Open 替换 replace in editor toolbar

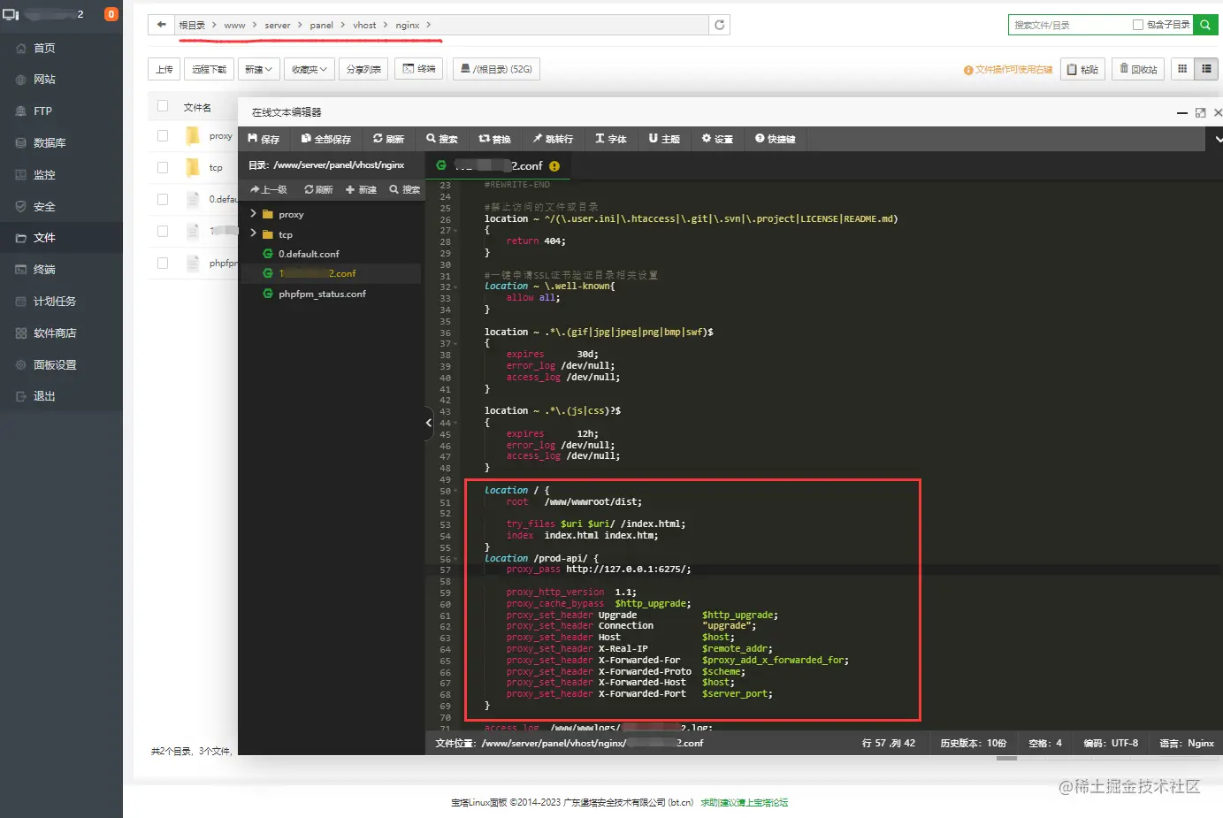click(495, 139)
